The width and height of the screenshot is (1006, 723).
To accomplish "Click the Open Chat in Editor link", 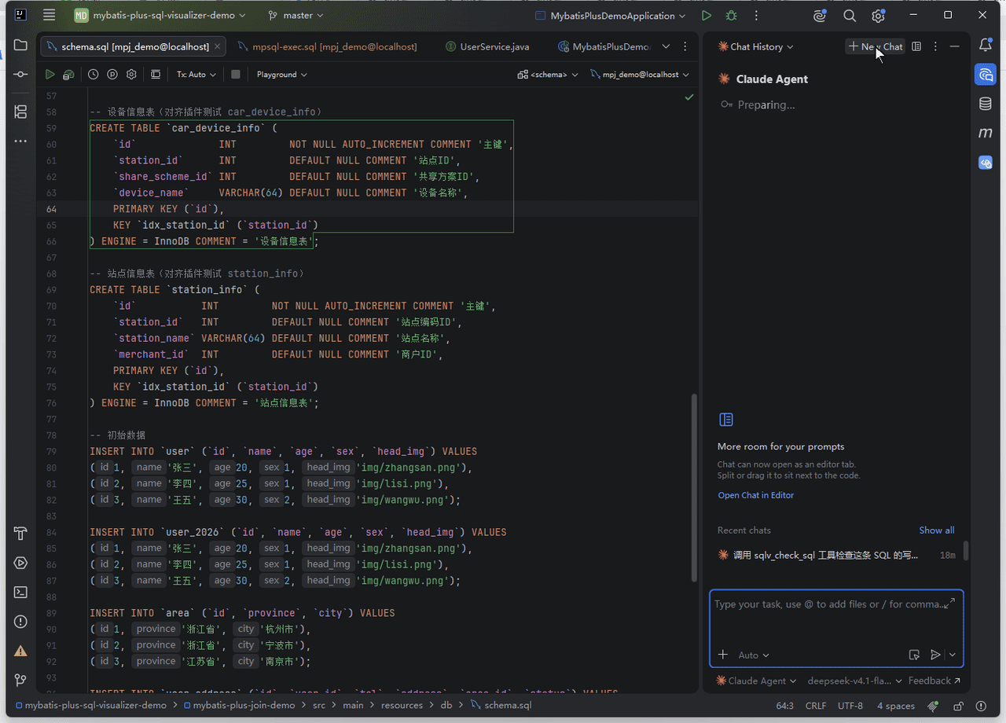I will pos(755,495).
